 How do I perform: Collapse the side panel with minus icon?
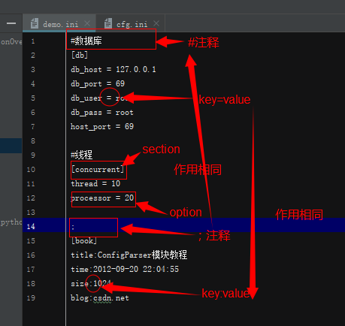coord(11,23)
